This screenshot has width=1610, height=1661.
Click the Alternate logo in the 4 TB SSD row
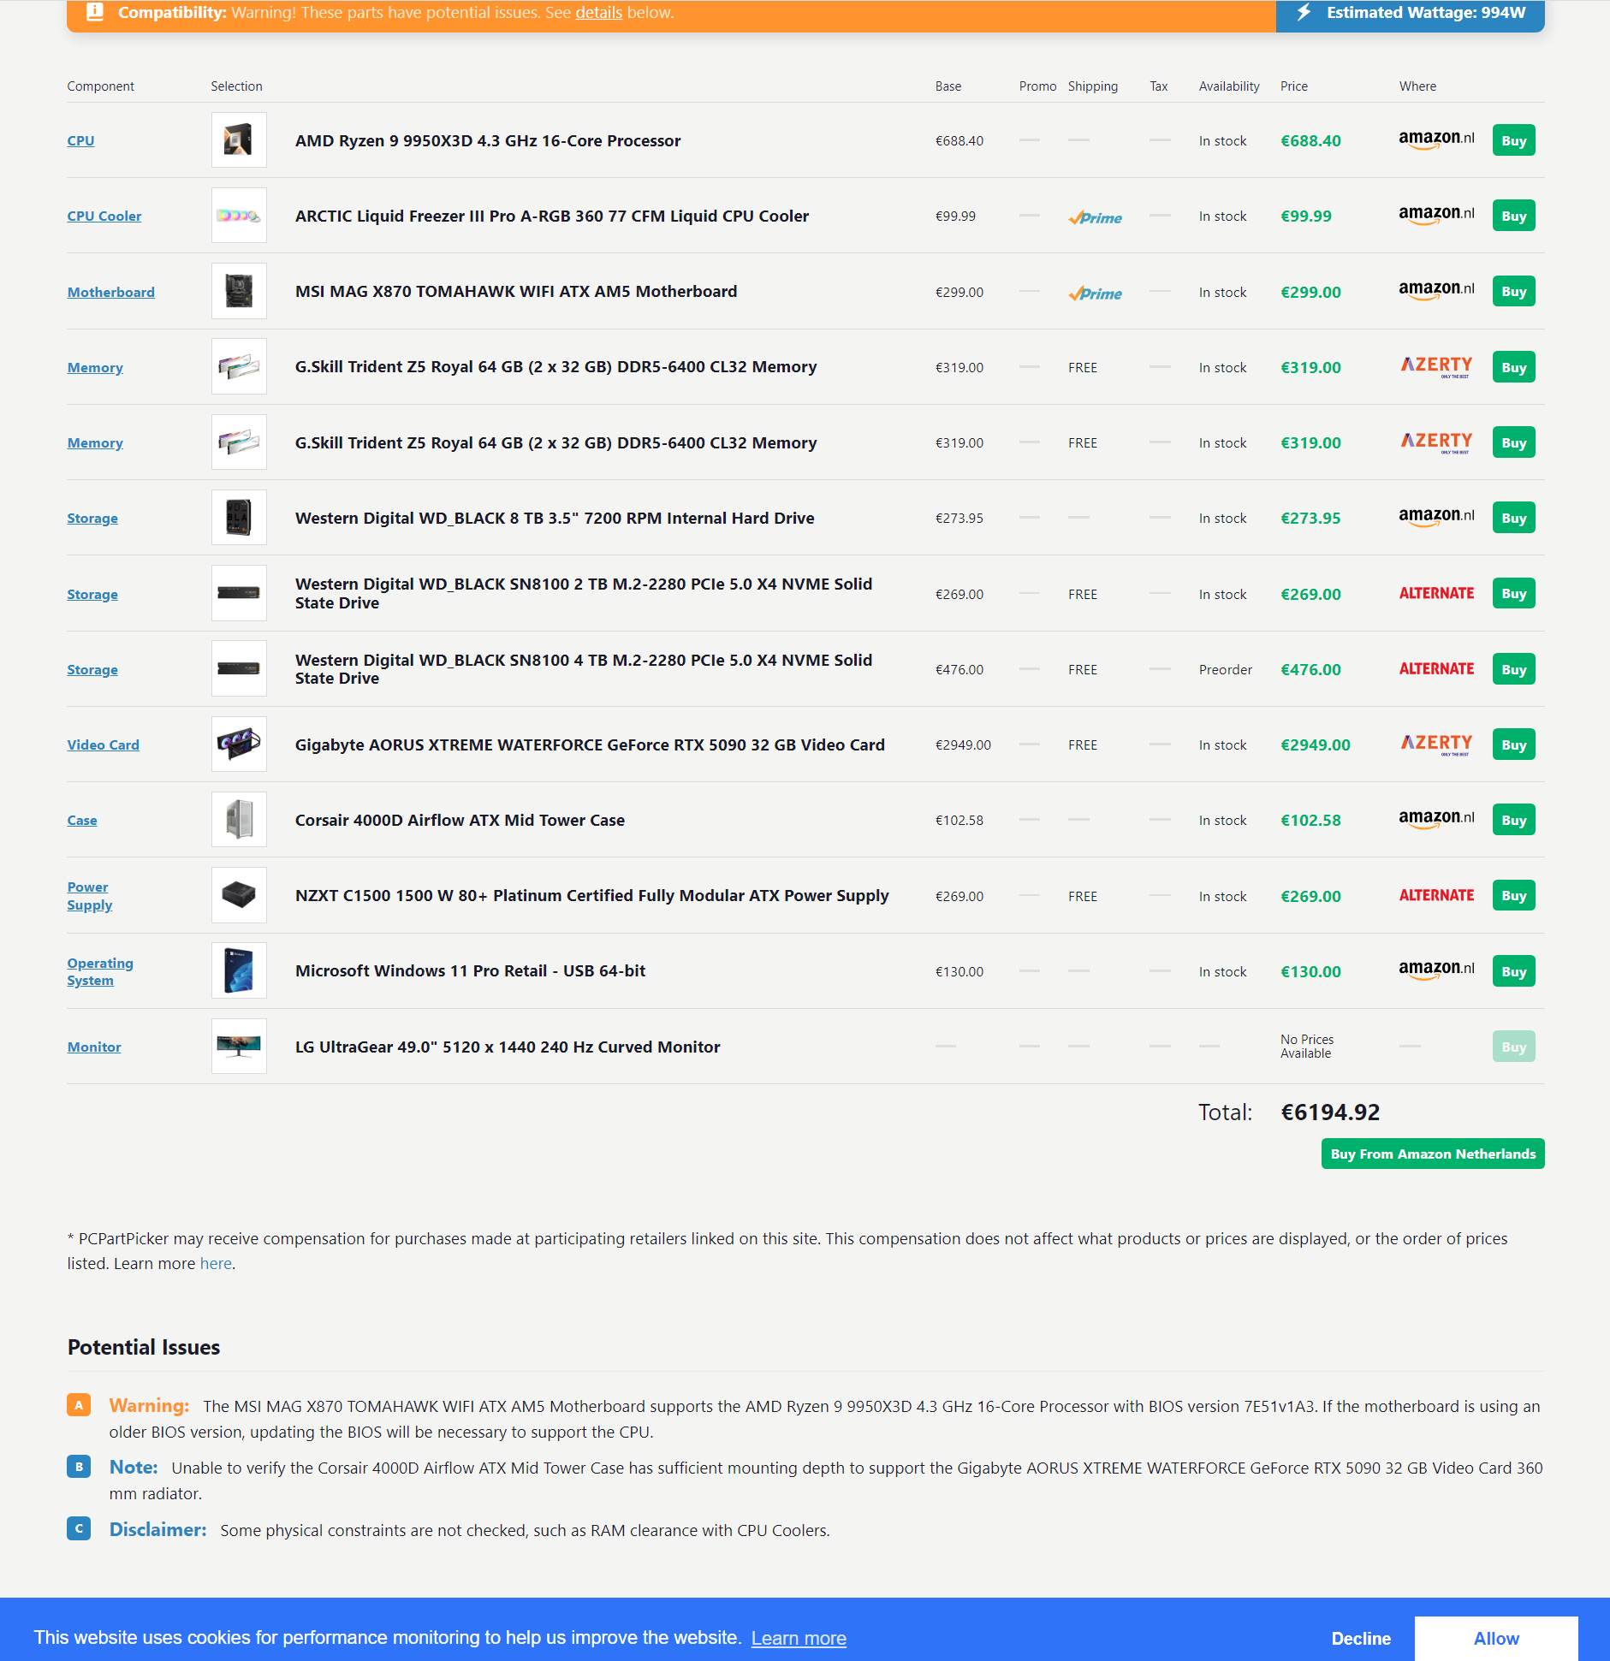click(1436, 668)
